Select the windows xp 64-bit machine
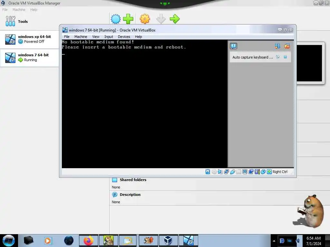Image resolution: width=330 pixels, height=247 pixels. coord(29,39)
